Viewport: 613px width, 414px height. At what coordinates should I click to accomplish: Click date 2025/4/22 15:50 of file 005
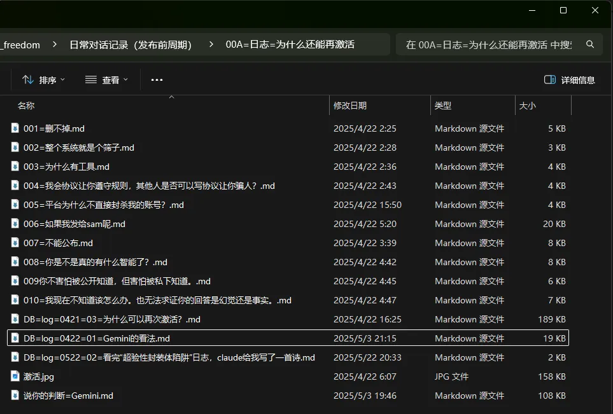click(x=367, y=205)
